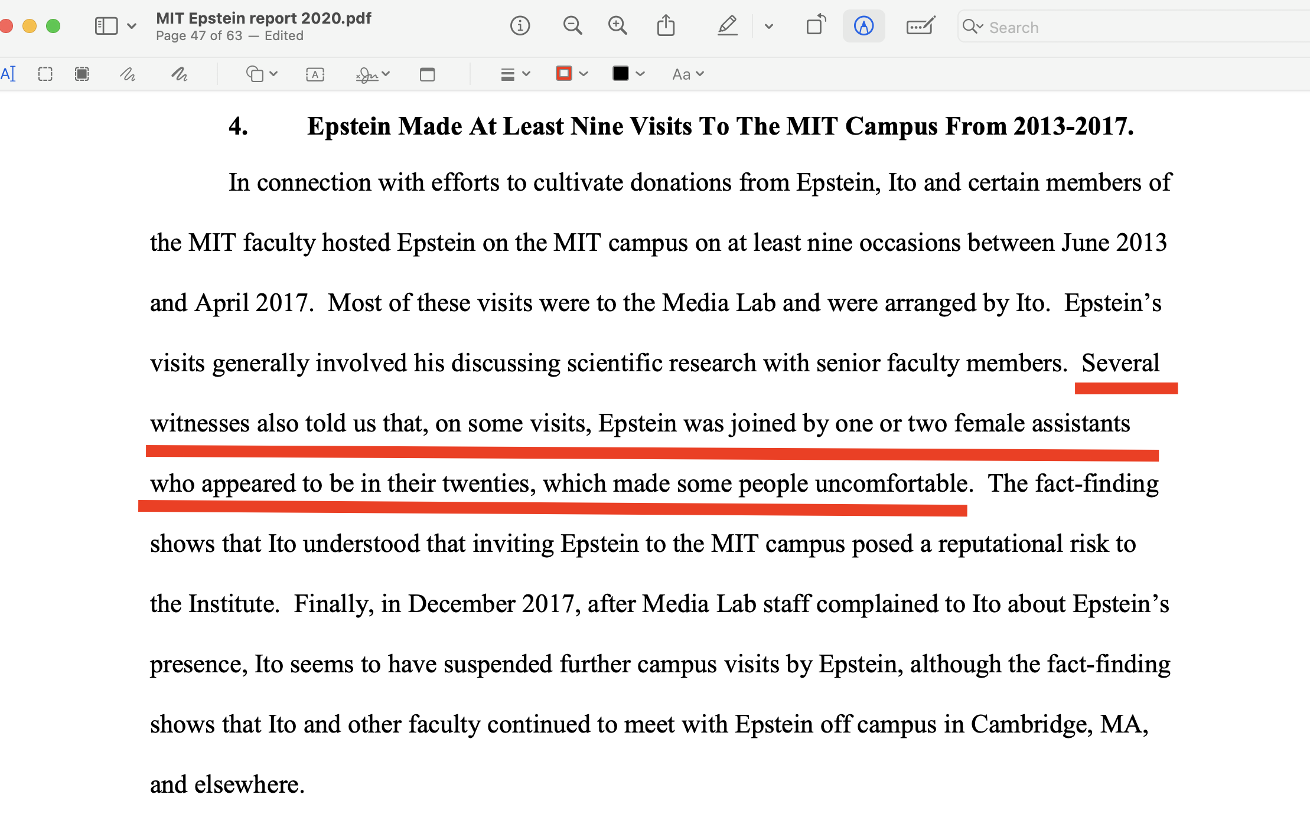
Task: Insert a Text box annotation
Action: click(315, 74)
